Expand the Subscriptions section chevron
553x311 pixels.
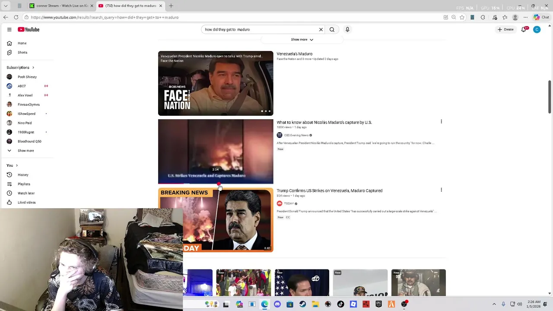33,67
